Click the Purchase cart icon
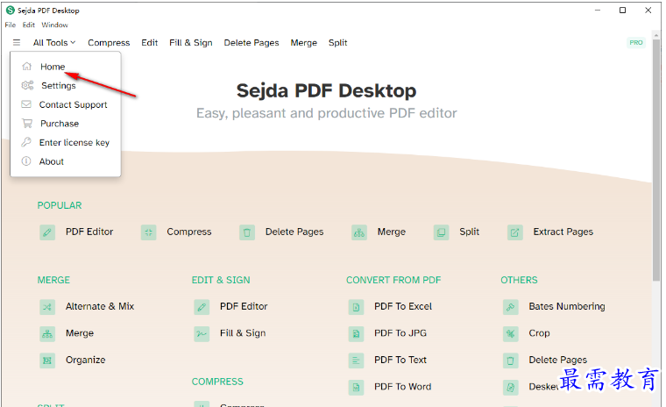This screenshot has height=407, width=666. point(27,124)
